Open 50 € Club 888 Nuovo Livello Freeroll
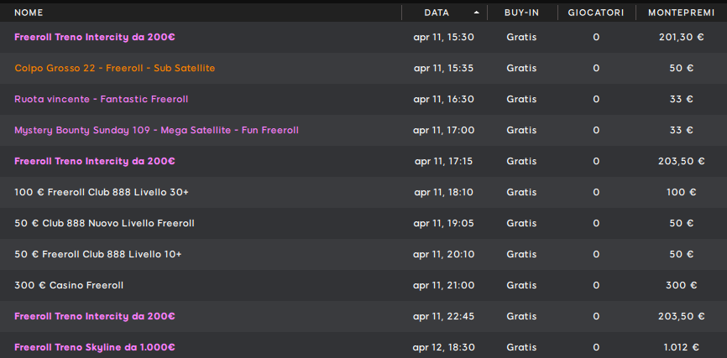 (104, 223)
